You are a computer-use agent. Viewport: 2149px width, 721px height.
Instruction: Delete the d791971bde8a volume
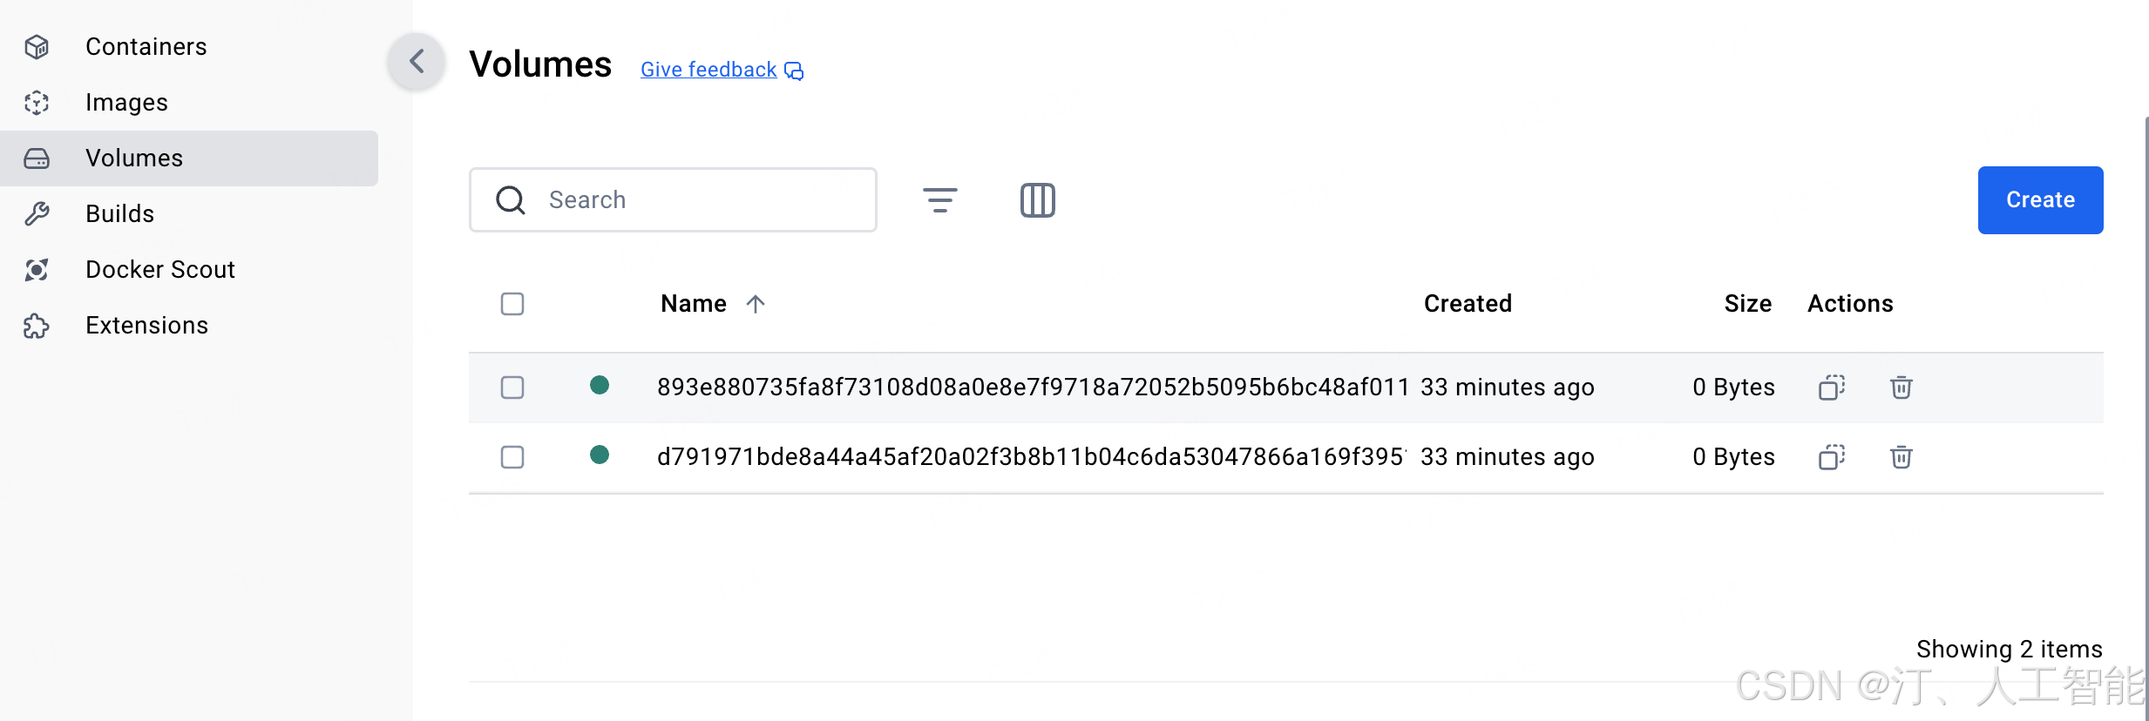click(1901, 457)
